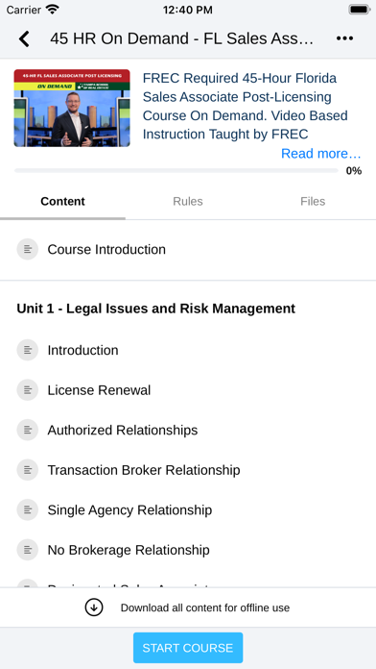Click the Single Agency Relationship lesson icon
The height and width of the screenshot is (669, 376).
(28, 509)
